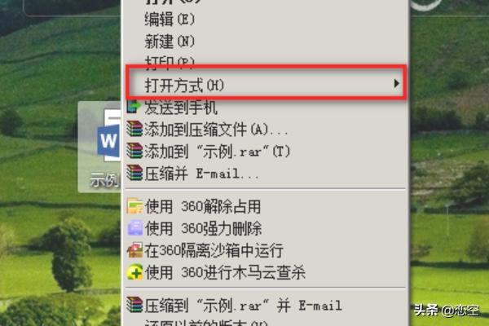Click the WinRAR icon beside 添加到 "示例.rar"(T)
The width and height of the screenshot is (489, 326).
pyautogui.click(x=134, y=152)
